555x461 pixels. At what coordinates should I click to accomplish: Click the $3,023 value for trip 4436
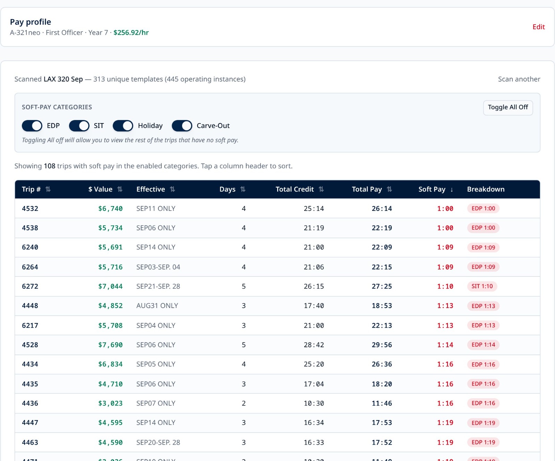tap(110, 403)
